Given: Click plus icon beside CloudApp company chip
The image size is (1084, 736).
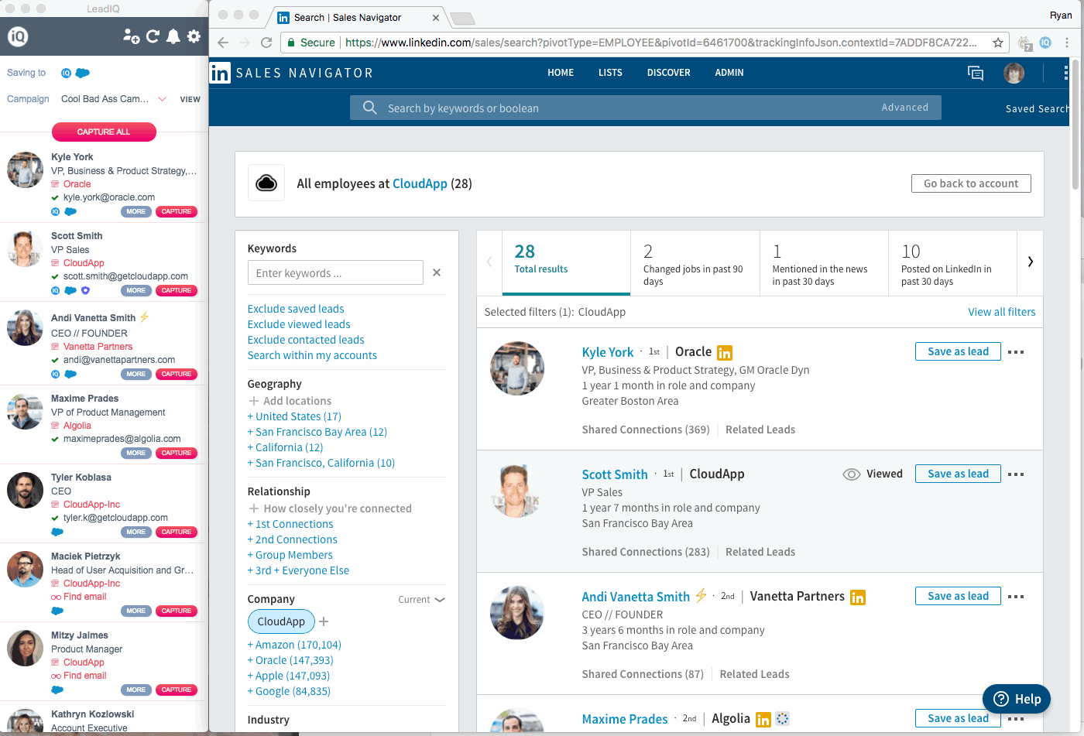Looking at the screenshot, I should (x=324, y=621).
